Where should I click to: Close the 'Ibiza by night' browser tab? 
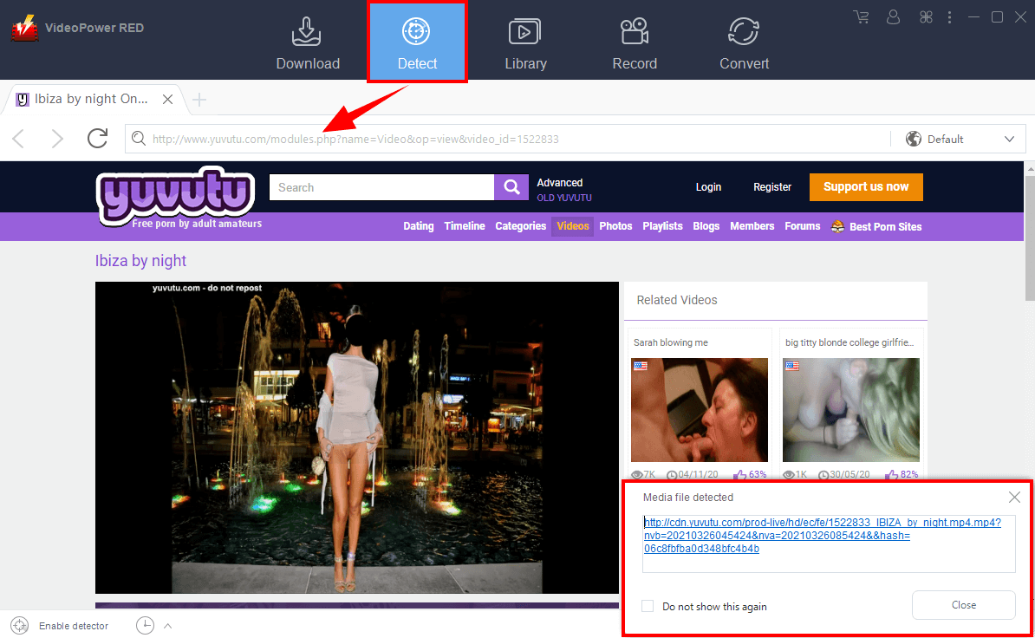pos(167,99)
